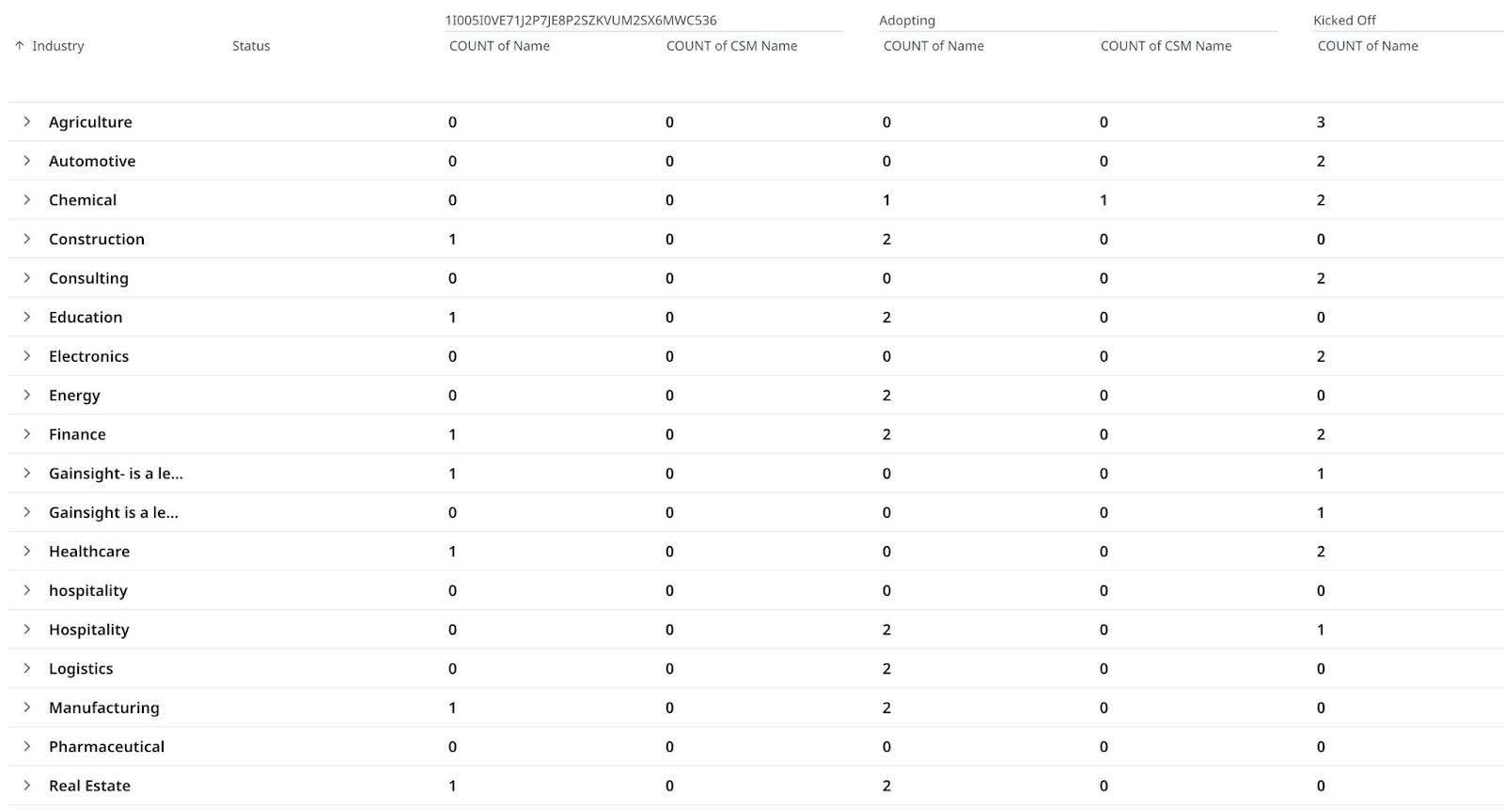Click the Adopting group header

point(905,20)
